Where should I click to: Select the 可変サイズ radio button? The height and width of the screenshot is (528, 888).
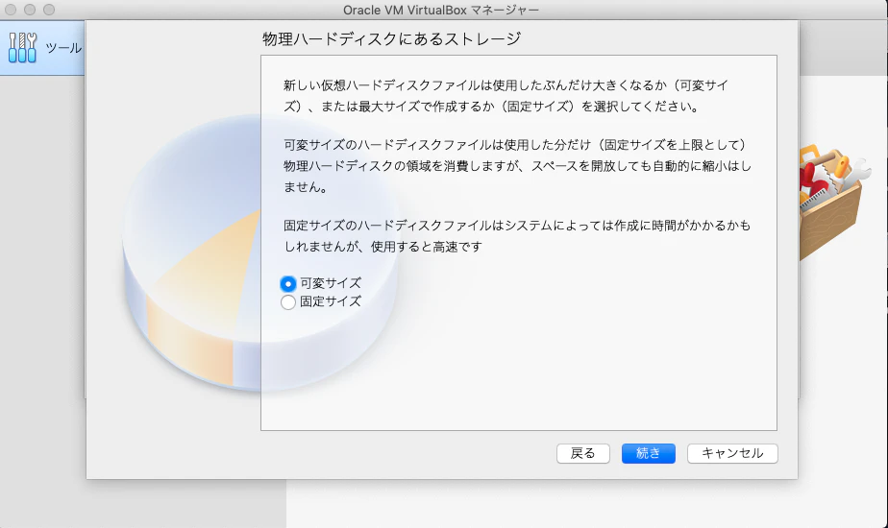pyautogui.click(x=287, y=283)
